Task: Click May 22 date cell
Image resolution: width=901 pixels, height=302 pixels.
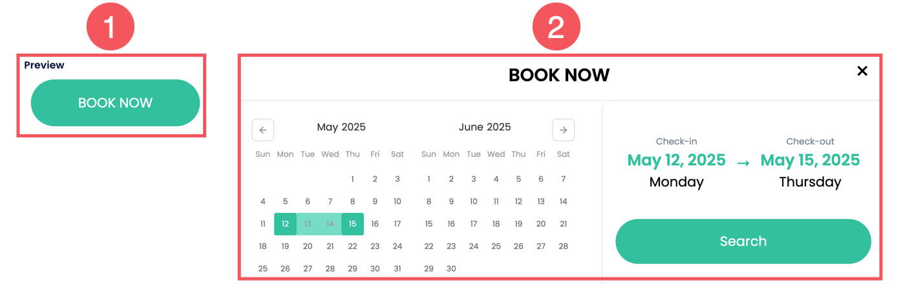Action: pos(352,247)
